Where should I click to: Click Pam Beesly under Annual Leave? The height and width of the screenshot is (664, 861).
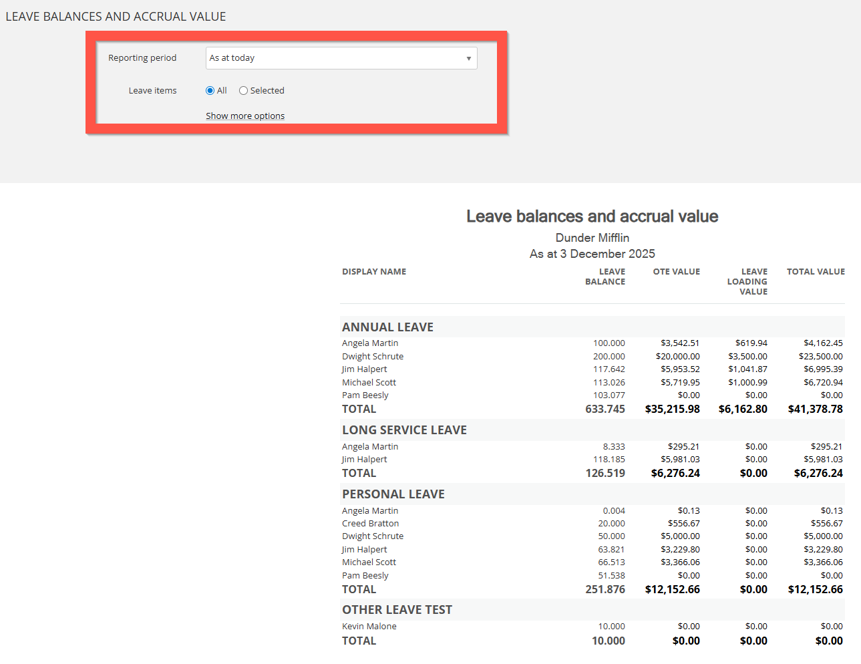365,395
